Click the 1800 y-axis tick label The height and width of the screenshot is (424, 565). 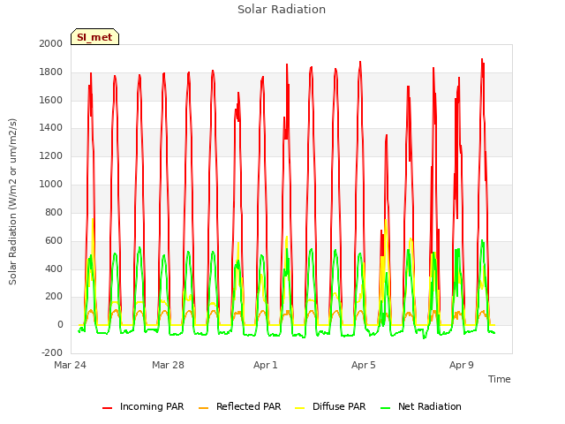pyautogui.click(x=51, y=72)
